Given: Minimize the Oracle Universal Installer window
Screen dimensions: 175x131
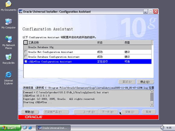Looking at the screenshot, I should point(145,11).
